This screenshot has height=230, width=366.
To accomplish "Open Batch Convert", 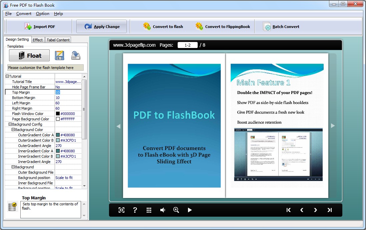I will click(281, 27).
